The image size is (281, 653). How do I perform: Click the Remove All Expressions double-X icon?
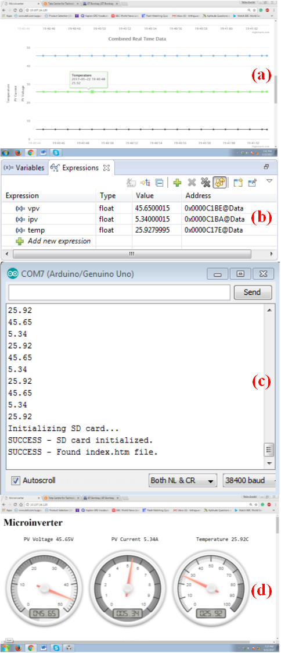[206, 183]
